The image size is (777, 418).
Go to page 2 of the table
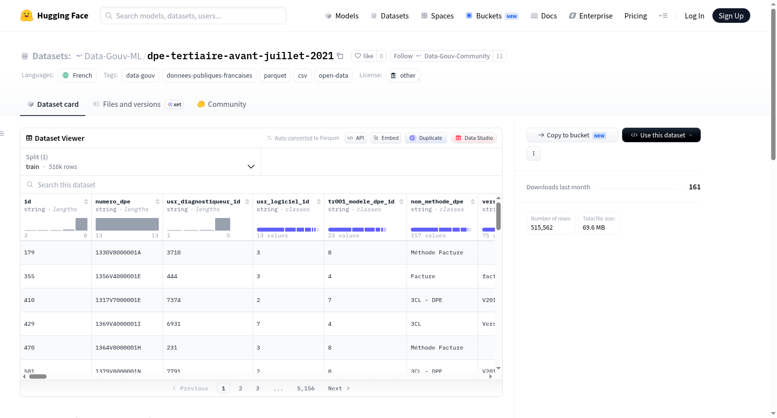(240, 388)
